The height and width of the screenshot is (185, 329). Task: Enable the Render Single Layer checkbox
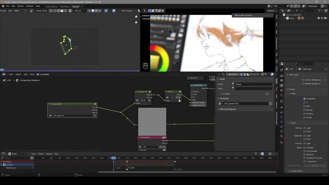point(303,84)
